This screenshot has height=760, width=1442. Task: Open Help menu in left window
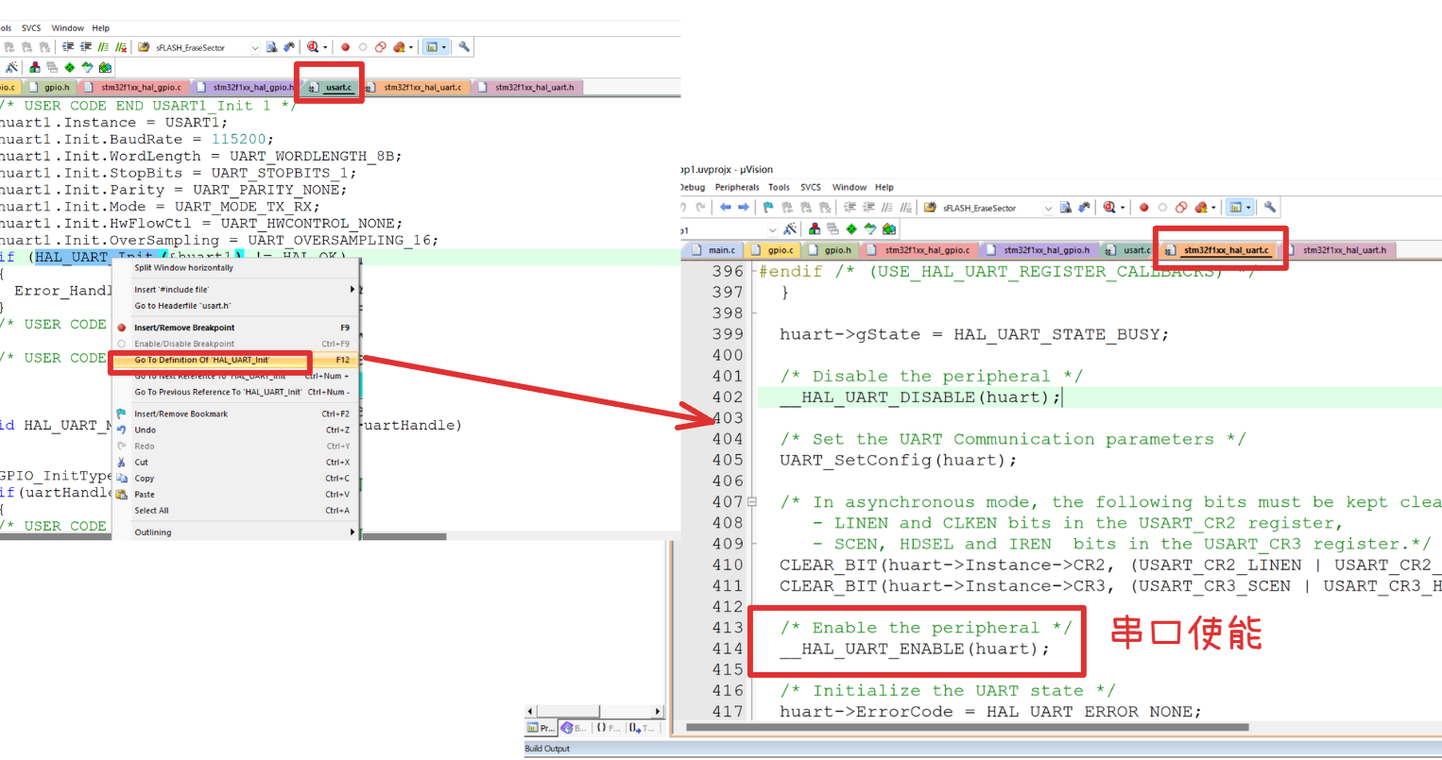[x=100, y=28]
